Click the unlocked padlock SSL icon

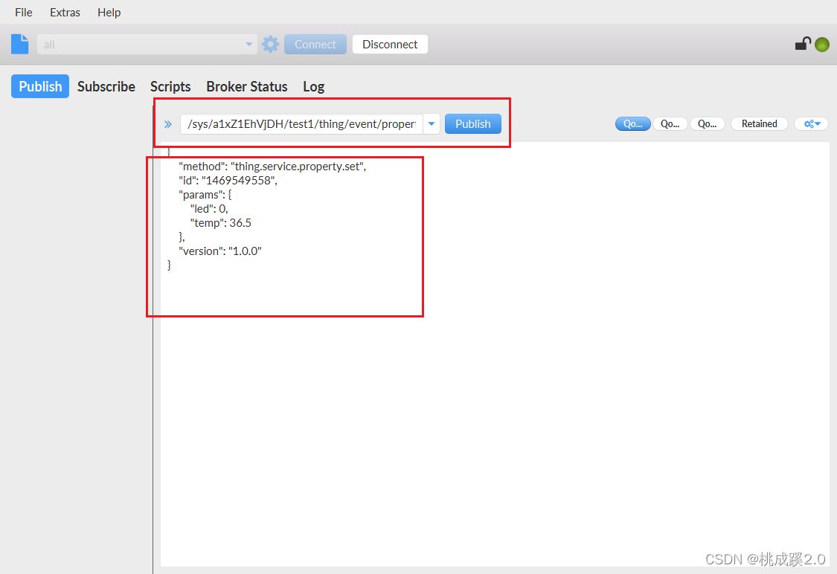pyautogui.click(x=803, y=44)
